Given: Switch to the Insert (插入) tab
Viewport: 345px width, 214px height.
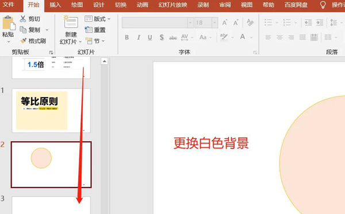Looking at the screenshot, I should point(55,5).
